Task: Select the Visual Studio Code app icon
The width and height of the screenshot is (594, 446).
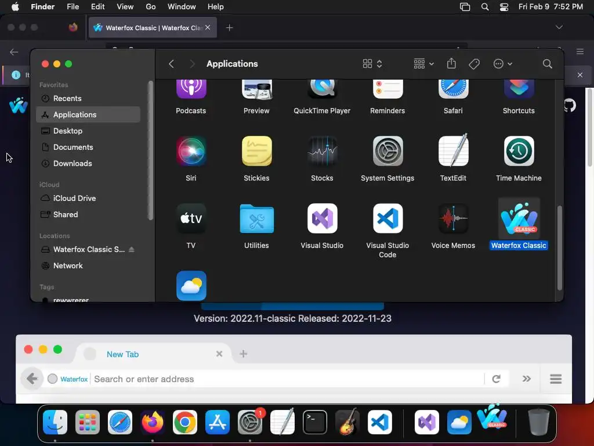Action: point(387,218)
